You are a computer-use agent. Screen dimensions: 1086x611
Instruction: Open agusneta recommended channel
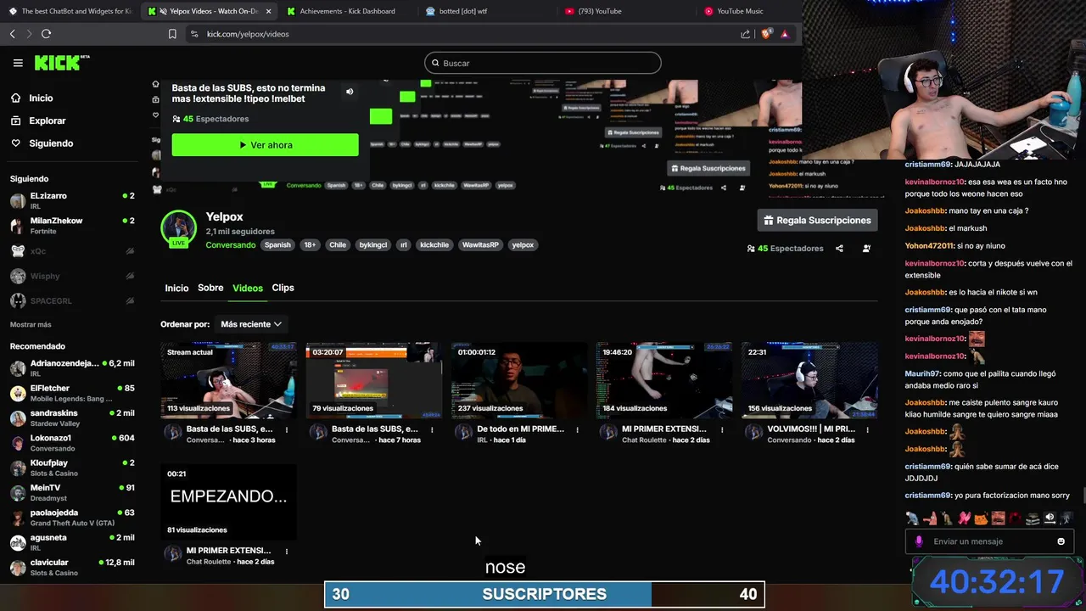(x=72, y=542)
